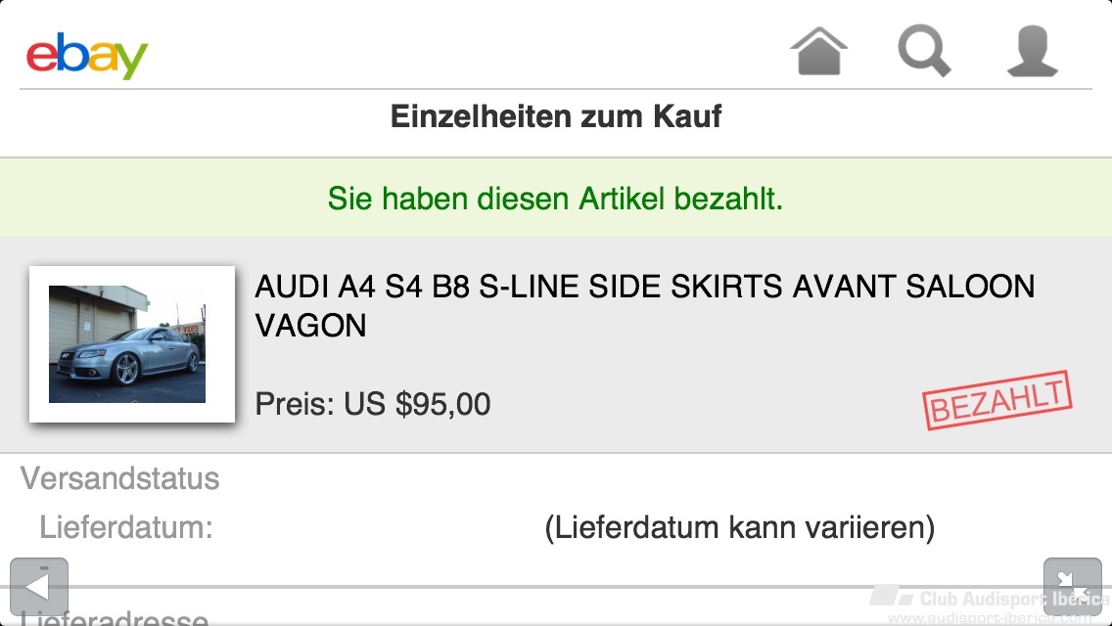Click the price US $95,00 text
The image size is (1112, 626).
(373, 404)
